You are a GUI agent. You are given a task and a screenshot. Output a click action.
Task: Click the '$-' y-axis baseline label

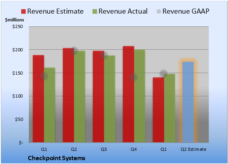pos(21,143)
